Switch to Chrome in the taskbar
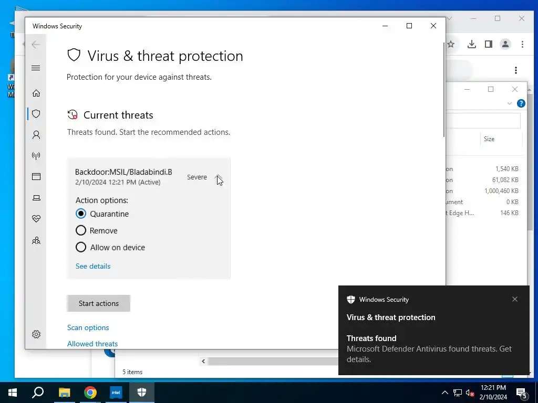538x403 pixels. [x=90, y=393]
